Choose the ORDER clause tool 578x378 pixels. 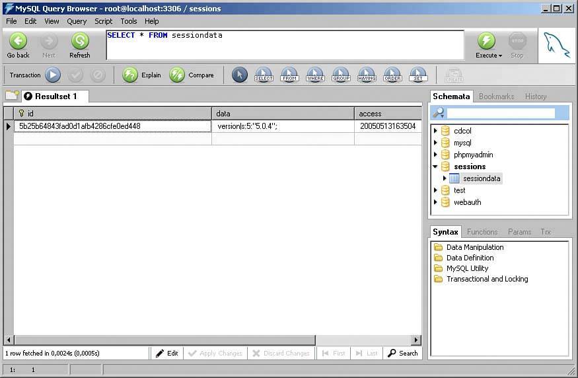pos(392,75)
